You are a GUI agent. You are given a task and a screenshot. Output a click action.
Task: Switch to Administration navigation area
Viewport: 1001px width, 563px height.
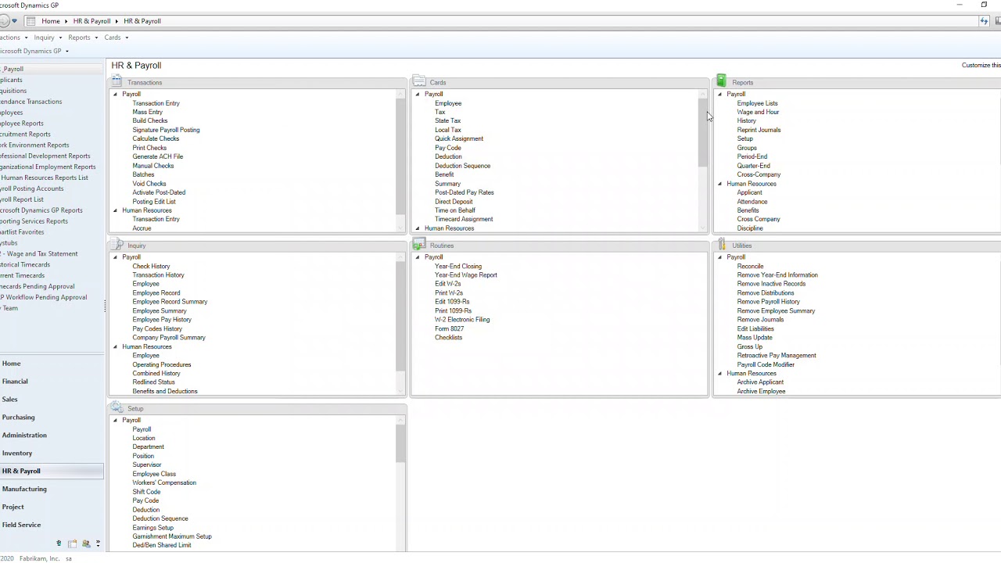pyautogui.click(x=24, y=436)
